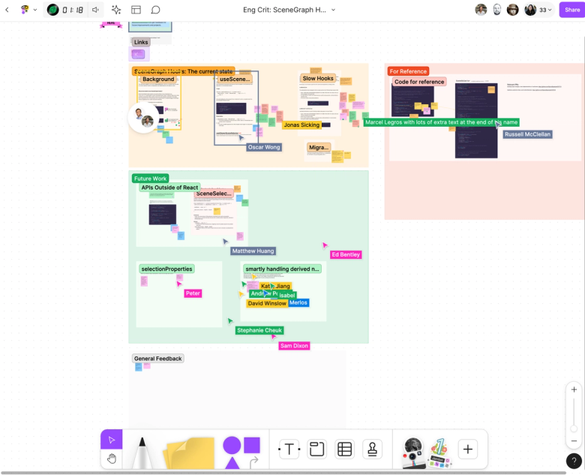585x475 pixels.
Task: Click the Share button
Action: (572, 10)
